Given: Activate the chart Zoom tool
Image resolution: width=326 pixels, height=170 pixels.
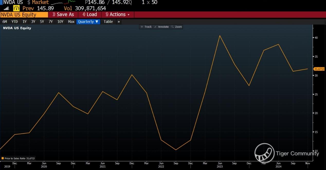Looking at the screenshot, I should click(x=176, y=27).
